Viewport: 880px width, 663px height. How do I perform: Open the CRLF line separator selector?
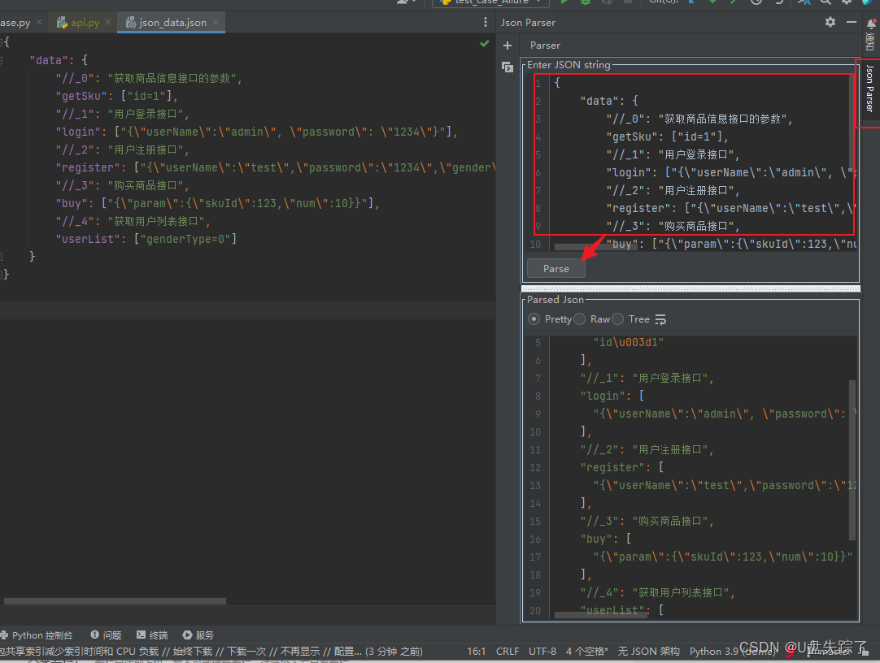pyautogui.click(x=508, y=650)
